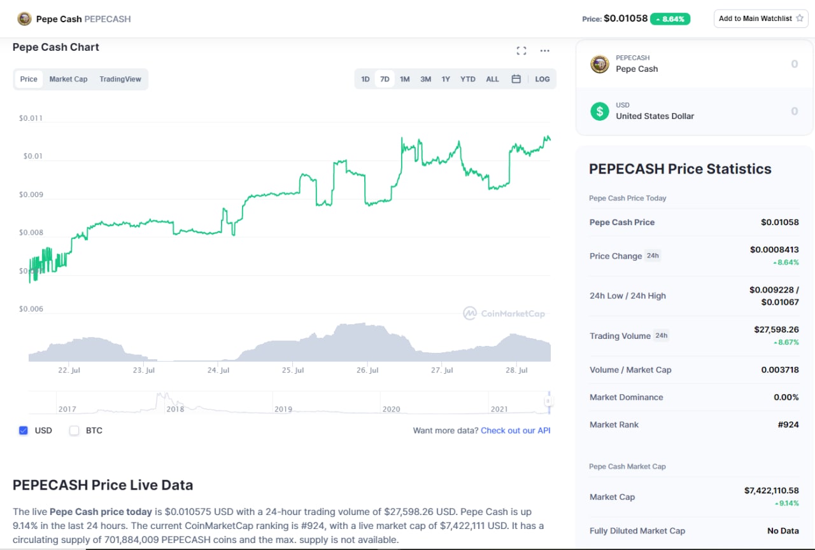Click 2019 on the history navigator timeline
Screen dimensions: 815x550
(x=283, y=409)
